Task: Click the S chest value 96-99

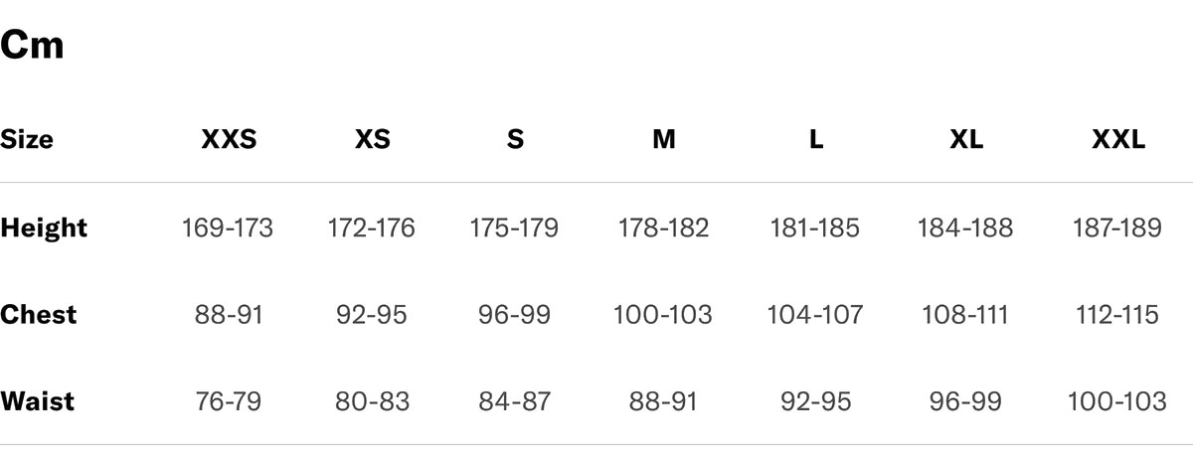Action: (513, 316)
